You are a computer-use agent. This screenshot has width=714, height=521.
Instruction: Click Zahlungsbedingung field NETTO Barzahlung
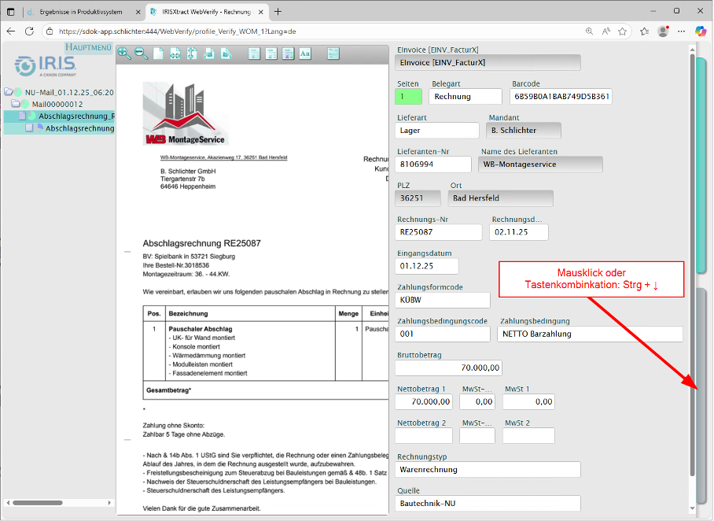(x=590, y=334)
